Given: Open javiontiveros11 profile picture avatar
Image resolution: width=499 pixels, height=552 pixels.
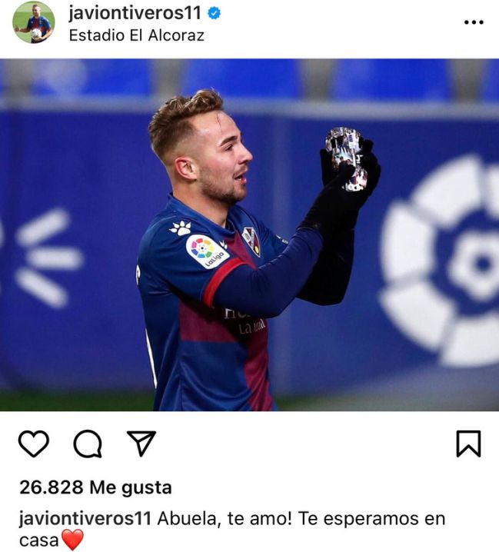Looking at the screenshot, I should [x=34, y=22].
